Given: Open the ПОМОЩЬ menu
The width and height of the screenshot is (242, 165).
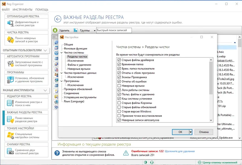Looking at the screenshot, I should pos(42,10).
